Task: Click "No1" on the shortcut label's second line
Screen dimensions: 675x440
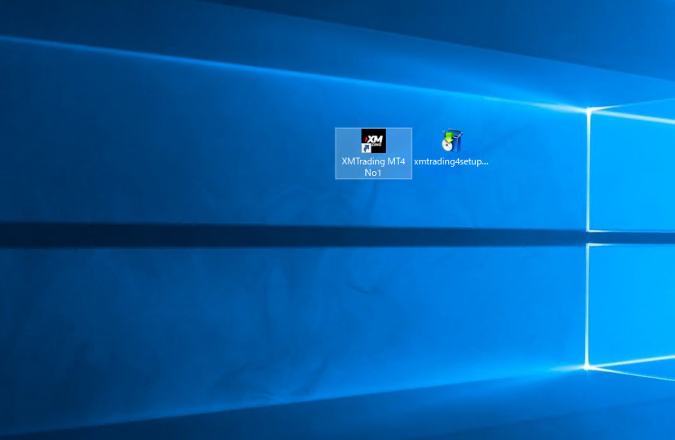Action: [373, 173]
